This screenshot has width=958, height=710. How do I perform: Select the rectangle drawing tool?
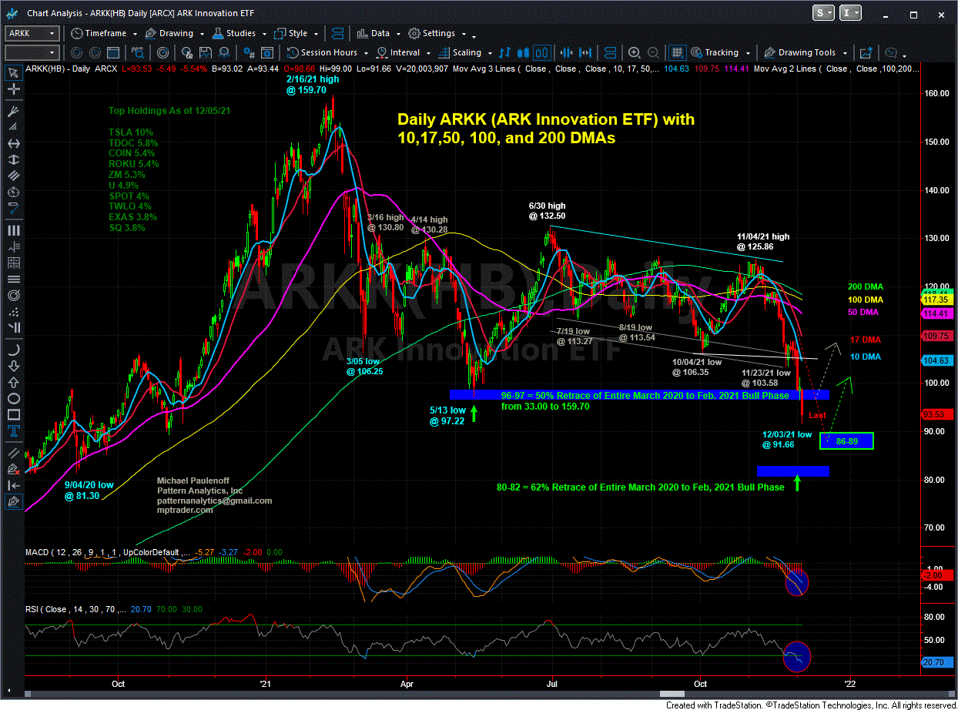tap(13, 416)
